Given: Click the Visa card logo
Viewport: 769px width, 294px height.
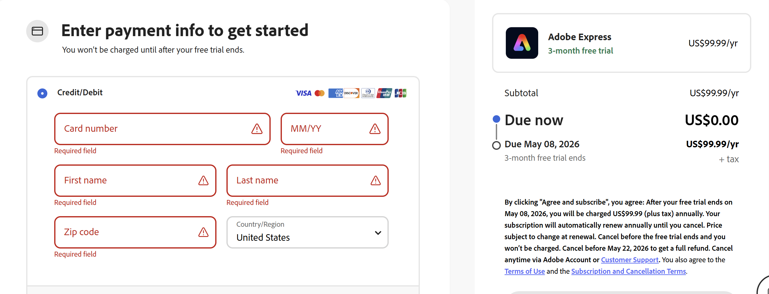Looking at the screenshot, I should click(303, 93).
